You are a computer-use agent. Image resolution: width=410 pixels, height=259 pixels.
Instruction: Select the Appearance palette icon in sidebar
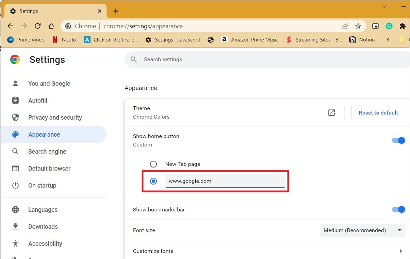pyautogui.click(x=16, y=134)
